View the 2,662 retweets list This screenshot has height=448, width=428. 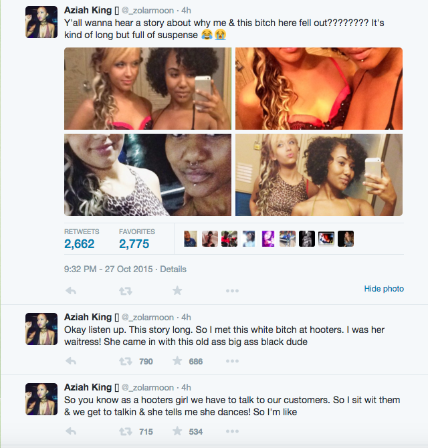(80, 244)
